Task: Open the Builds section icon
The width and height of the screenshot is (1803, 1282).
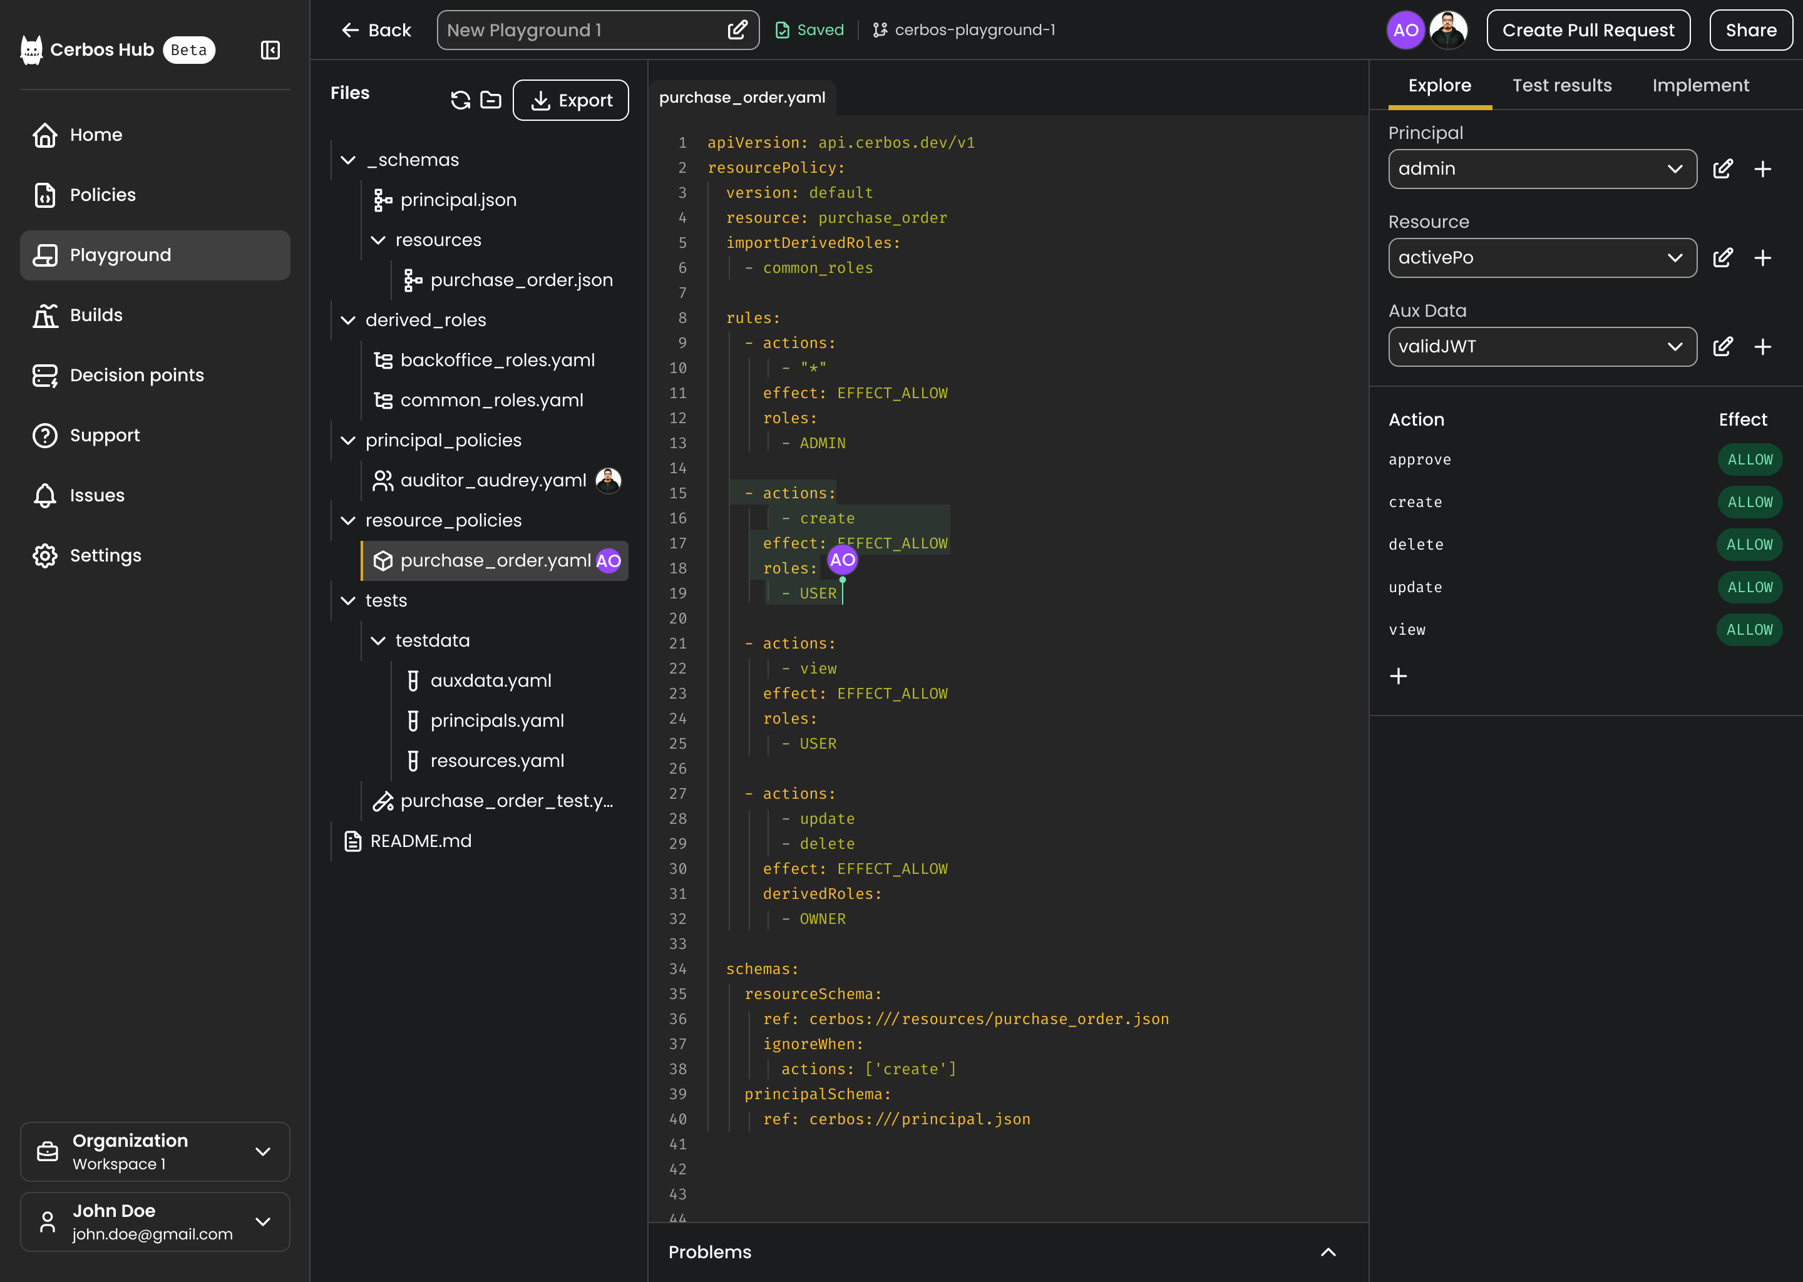Action: 45,315
